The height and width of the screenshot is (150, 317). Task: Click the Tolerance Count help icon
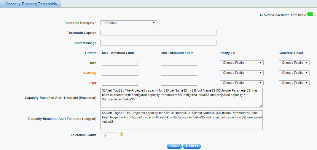(x=121, y=134)
